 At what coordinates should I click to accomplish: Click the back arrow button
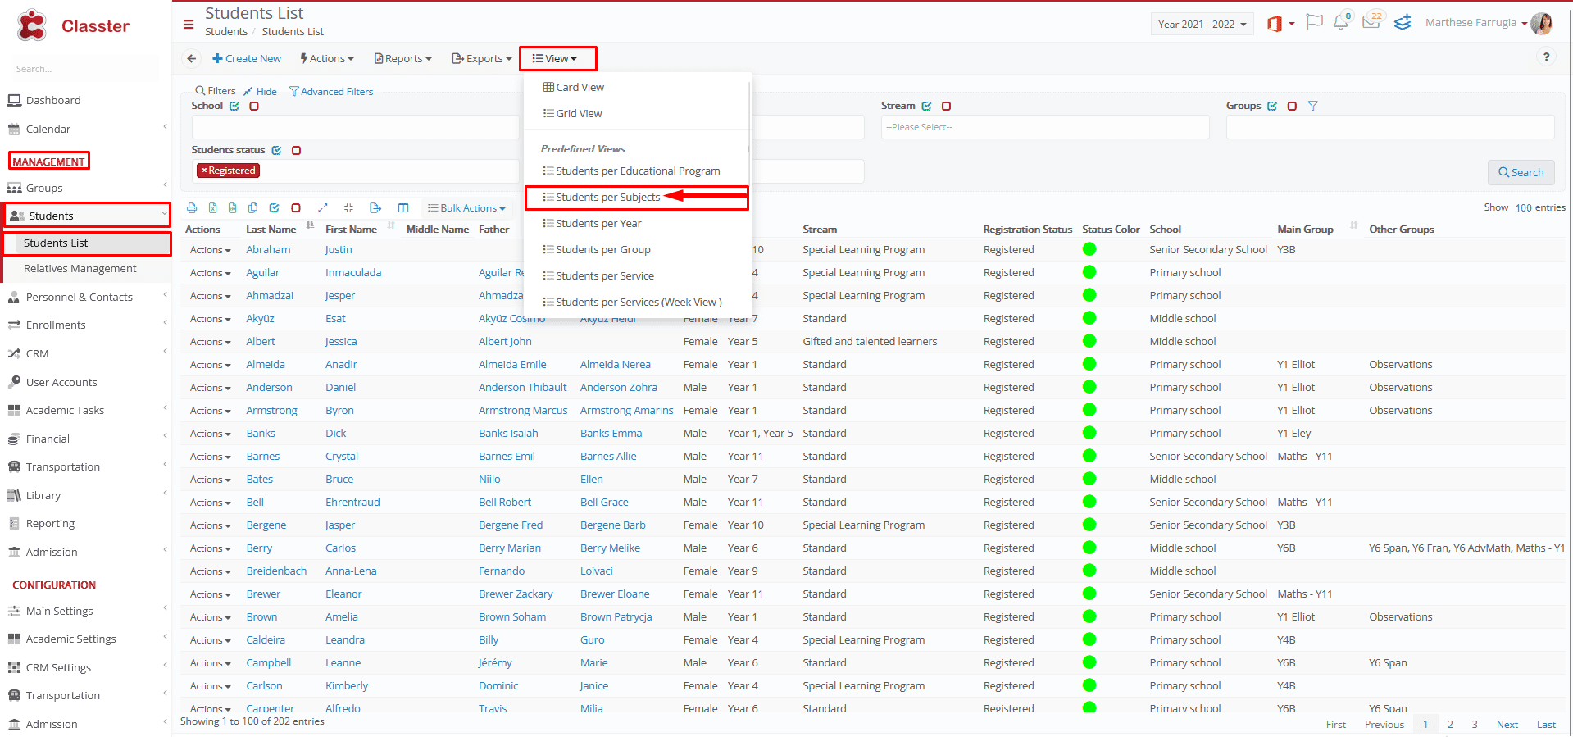click(x=192, y=58)
